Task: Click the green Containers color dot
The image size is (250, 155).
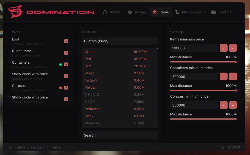Action: point(60,65)
